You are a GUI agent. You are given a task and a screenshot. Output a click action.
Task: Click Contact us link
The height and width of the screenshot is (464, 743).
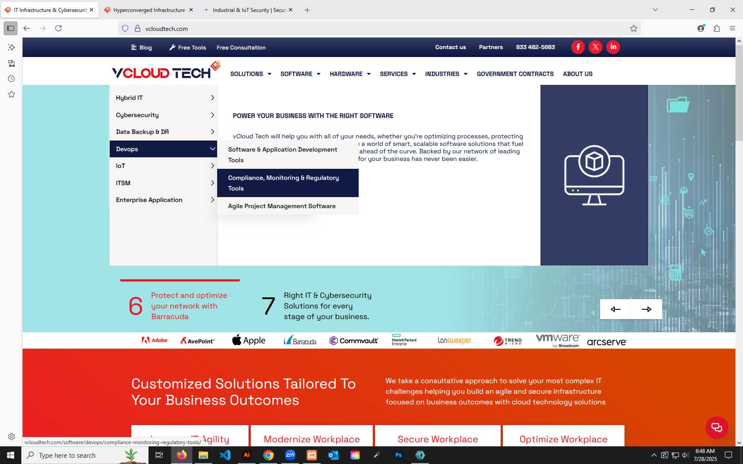click(450, 47)
